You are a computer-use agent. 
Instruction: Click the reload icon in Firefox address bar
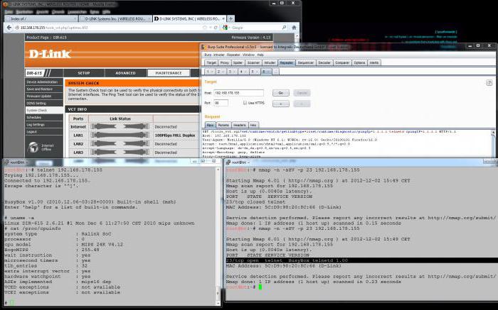click(216, 28)
